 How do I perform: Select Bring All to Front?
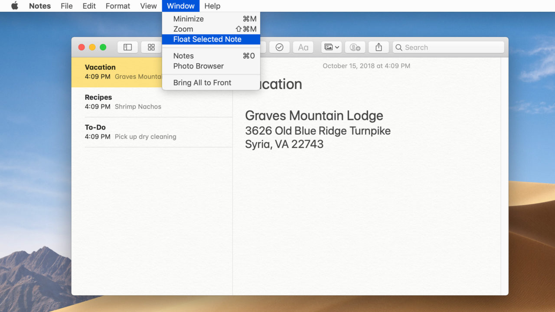[x=202, y=82]
